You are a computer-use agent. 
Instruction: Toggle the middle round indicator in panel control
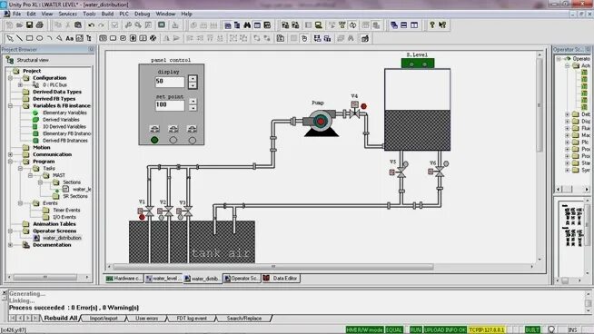pyautogui.click(x=173, y=140)
